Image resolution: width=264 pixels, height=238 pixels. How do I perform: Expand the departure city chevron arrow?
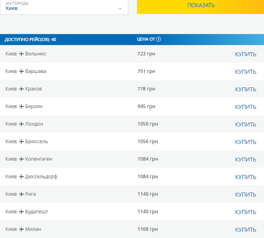click(120, 9)
